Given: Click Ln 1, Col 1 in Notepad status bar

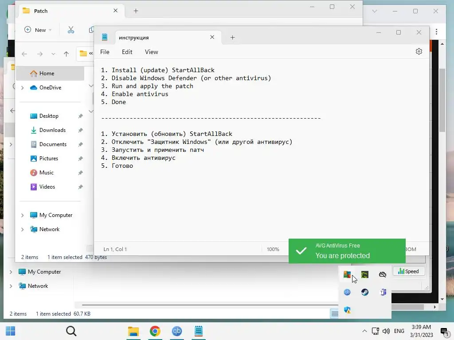Looking at the screenshot, I should pyautogui.click(x=115, y=249).
